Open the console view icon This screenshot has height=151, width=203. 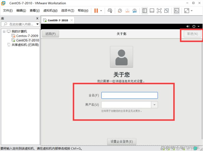[176, 11]
